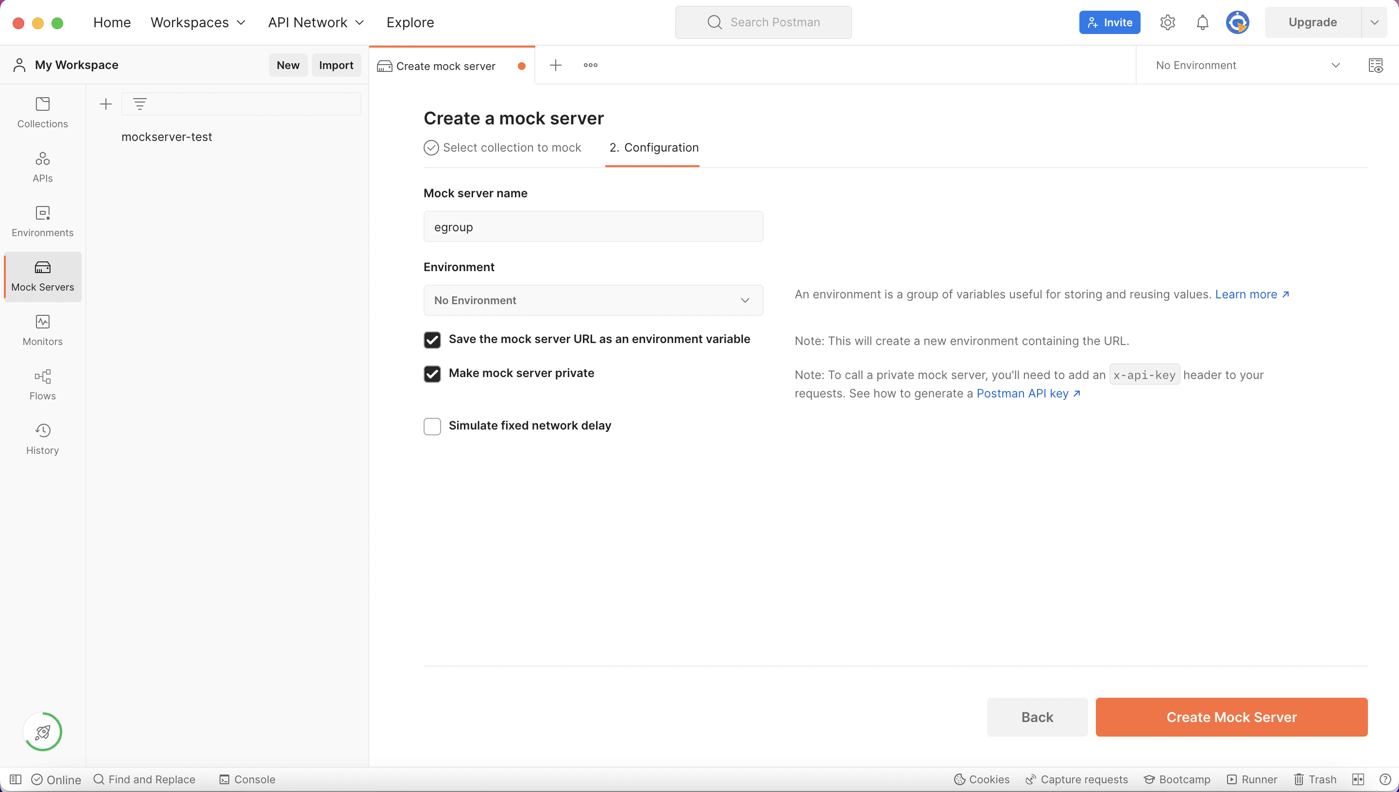The height and width of the screenshot is (792, 1399).
Task: Open notifications bell
Action: (x=1202, y=22)
